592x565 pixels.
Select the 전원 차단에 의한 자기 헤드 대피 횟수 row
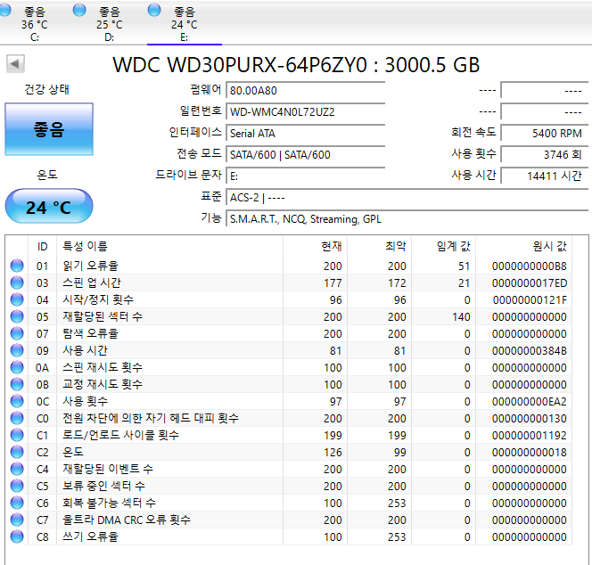(291, 418)
